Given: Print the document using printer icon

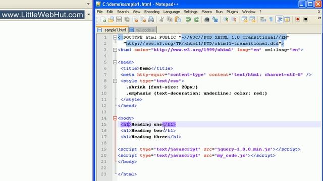Looking at the screenshot, I should coord(151,20).
